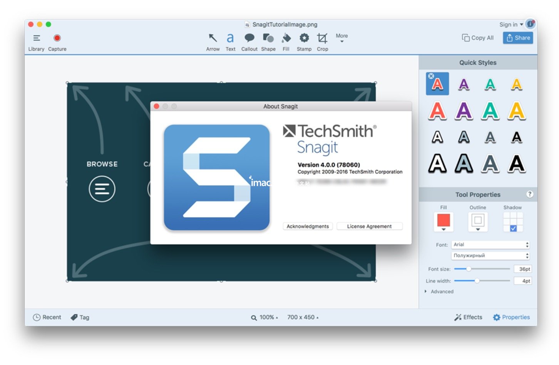This screenshot has width=559, height=365.
Task: Close the About Snagit dialog
Action: [x=156, y=106]
